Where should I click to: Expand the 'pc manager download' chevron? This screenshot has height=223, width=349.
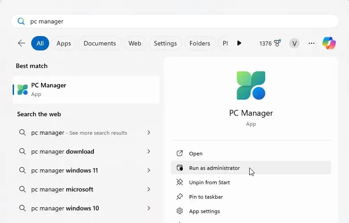(x=149, y=151)
